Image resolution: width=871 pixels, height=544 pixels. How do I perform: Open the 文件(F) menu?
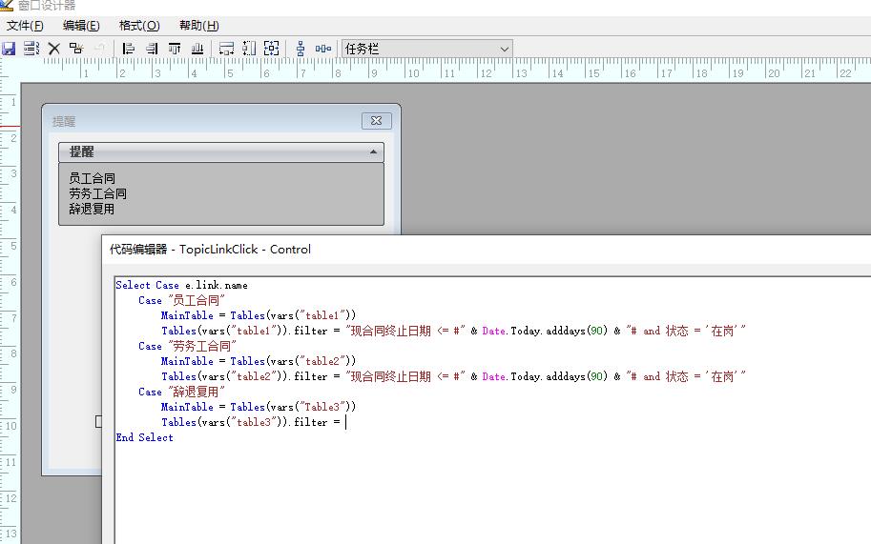pyautogui.click(x=25, y=26)
